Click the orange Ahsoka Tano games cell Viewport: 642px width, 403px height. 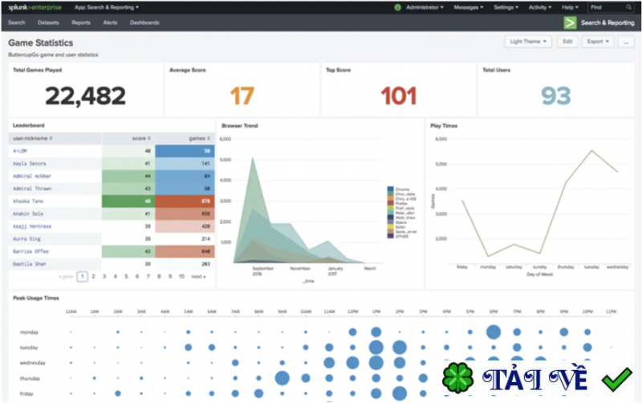pyautogui.click(x=185, y=201)
